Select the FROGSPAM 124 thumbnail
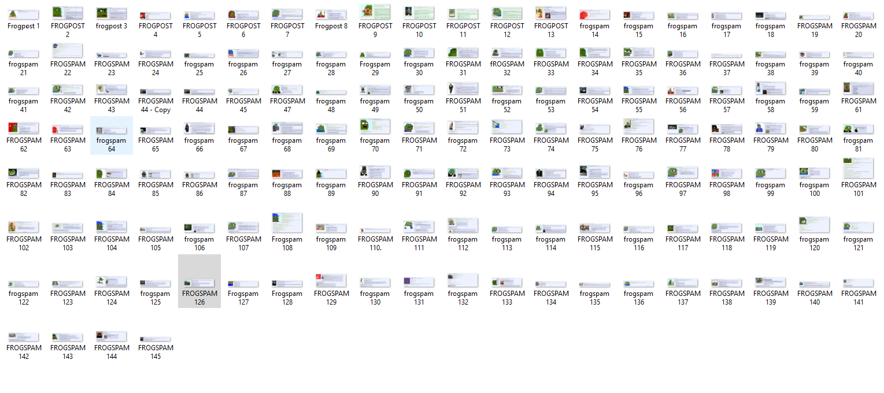The width and height of the screenshot is (884, 393). point(112,282)
